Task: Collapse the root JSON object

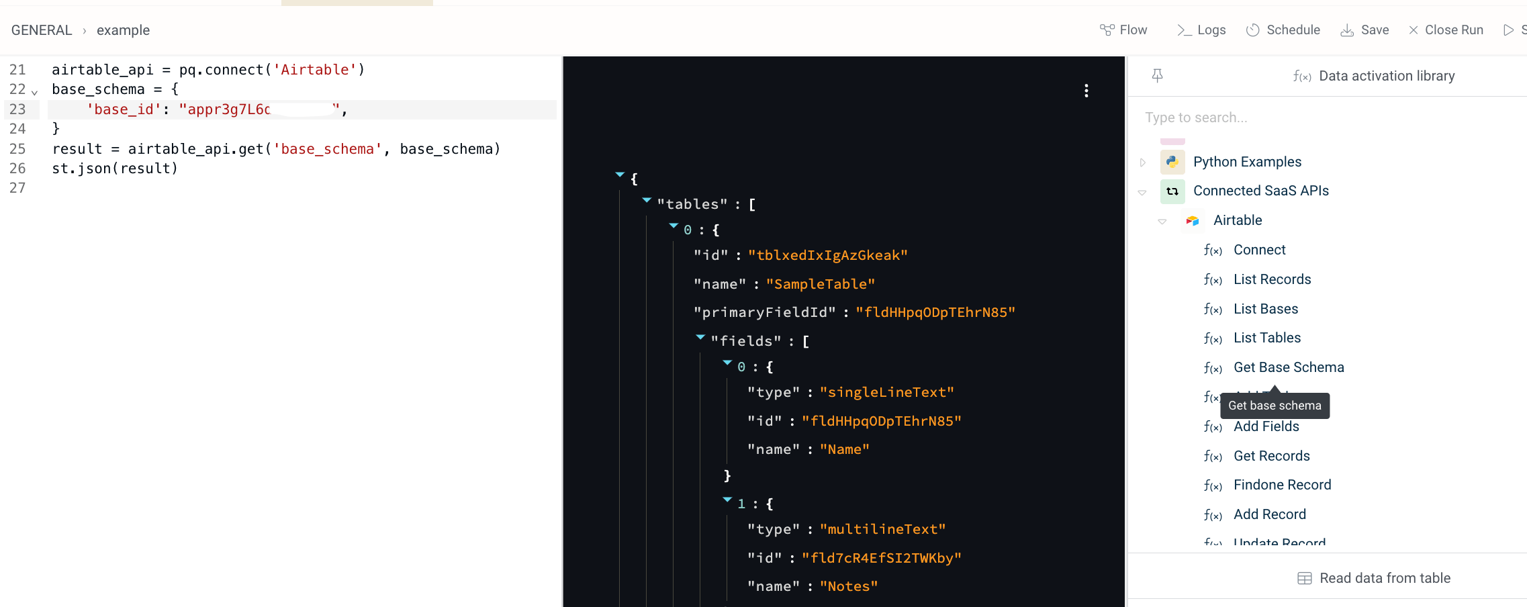Action: coord(620,175)
